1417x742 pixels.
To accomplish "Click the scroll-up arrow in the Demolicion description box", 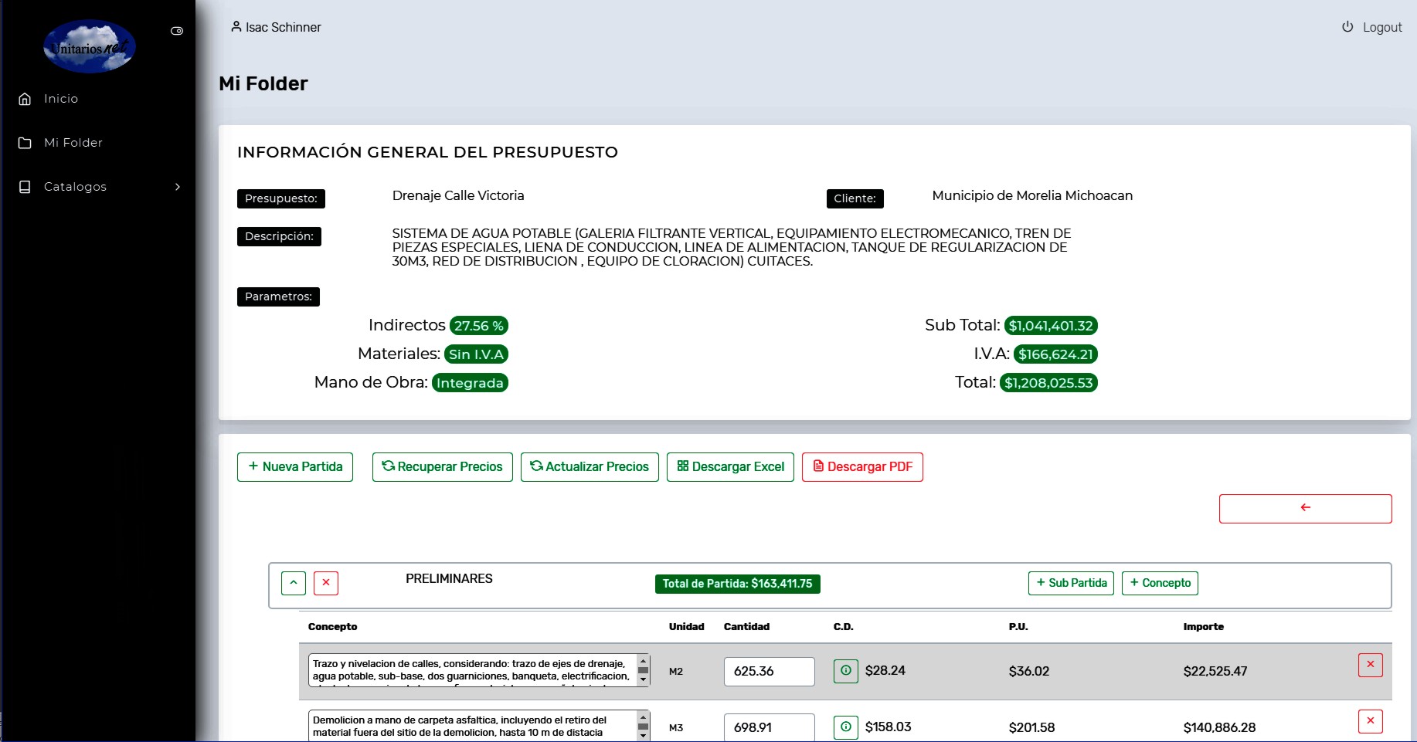I will click(x=643, y=717).
